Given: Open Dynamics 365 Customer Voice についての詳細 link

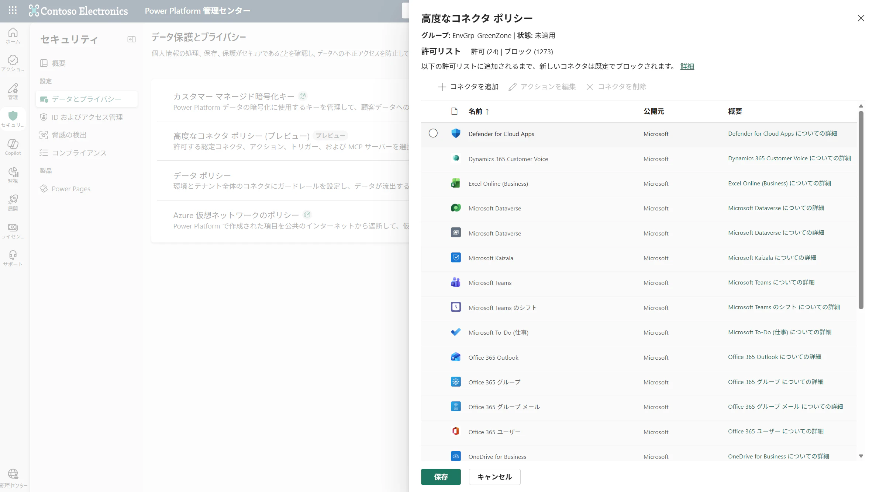Looking at the screenshot, I should [789, 158].
